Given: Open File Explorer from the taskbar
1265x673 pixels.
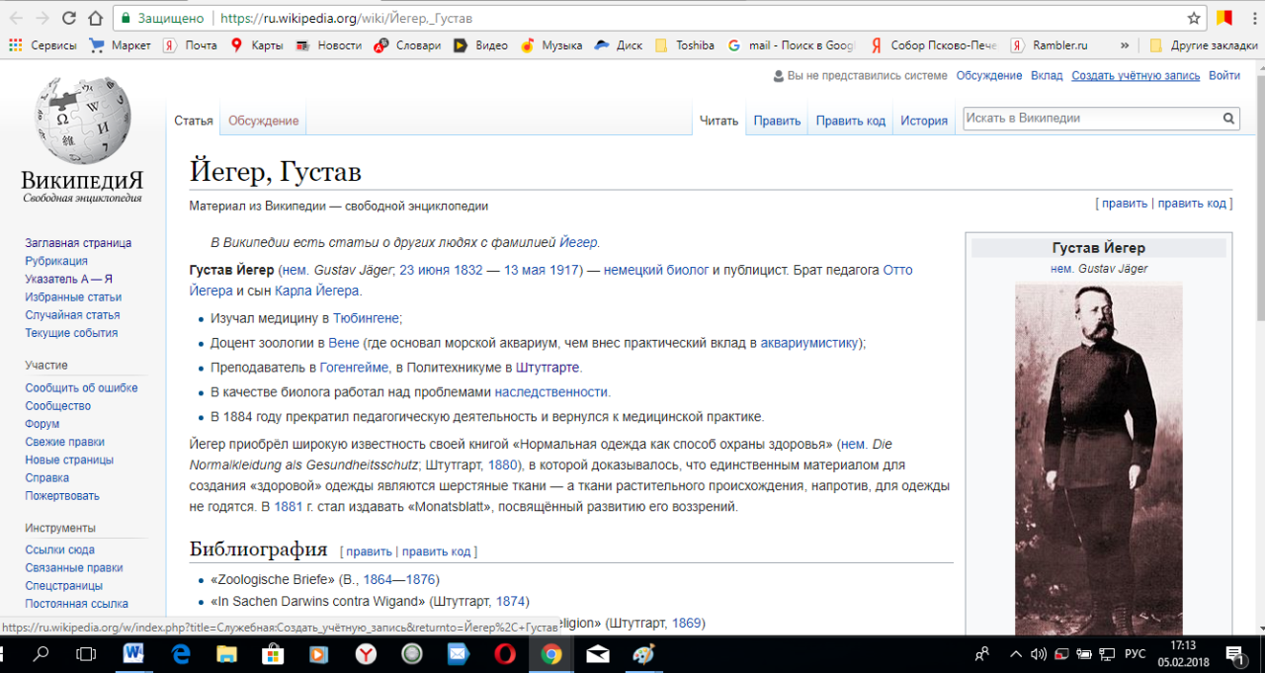Looking at the screenshot, I should [227, 654].
